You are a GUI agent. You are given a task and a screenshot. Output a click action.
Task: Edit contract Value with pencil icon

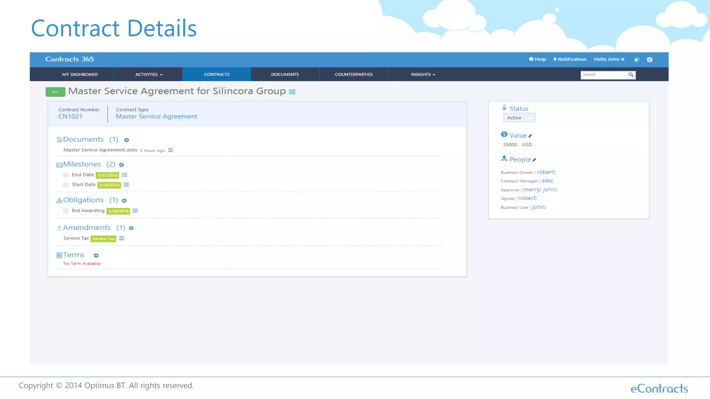530,136
